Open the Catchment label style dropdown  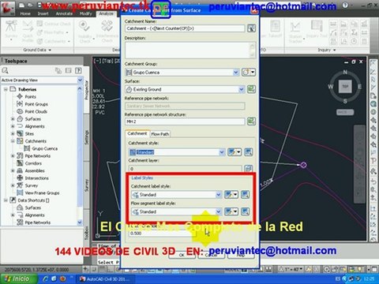[x=219, y=195]
